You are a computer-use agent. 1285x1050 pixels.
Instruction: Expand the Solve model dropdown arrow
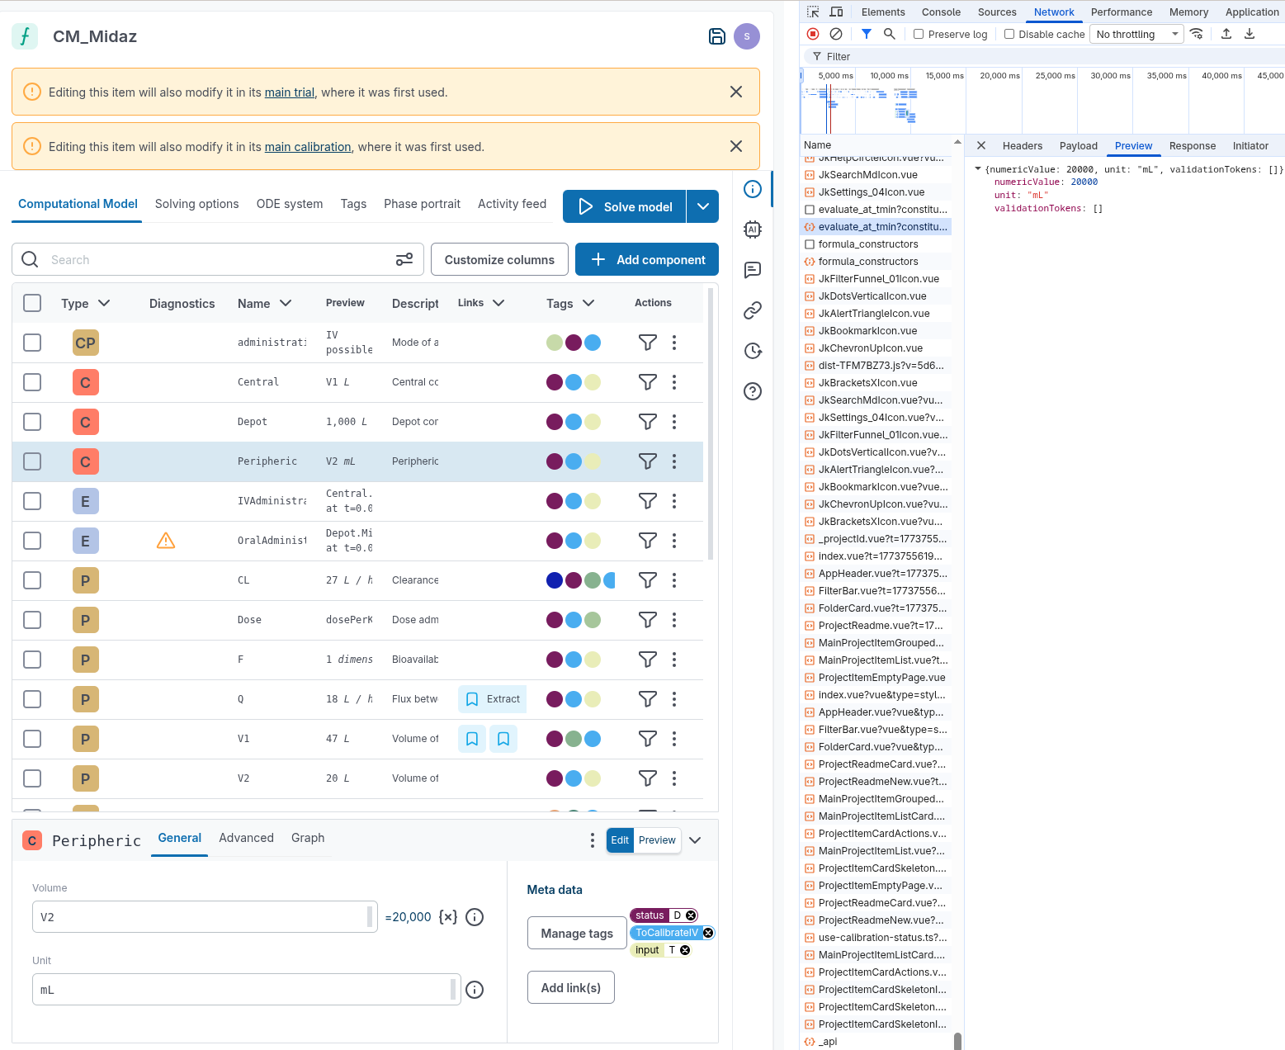(702, 206)
